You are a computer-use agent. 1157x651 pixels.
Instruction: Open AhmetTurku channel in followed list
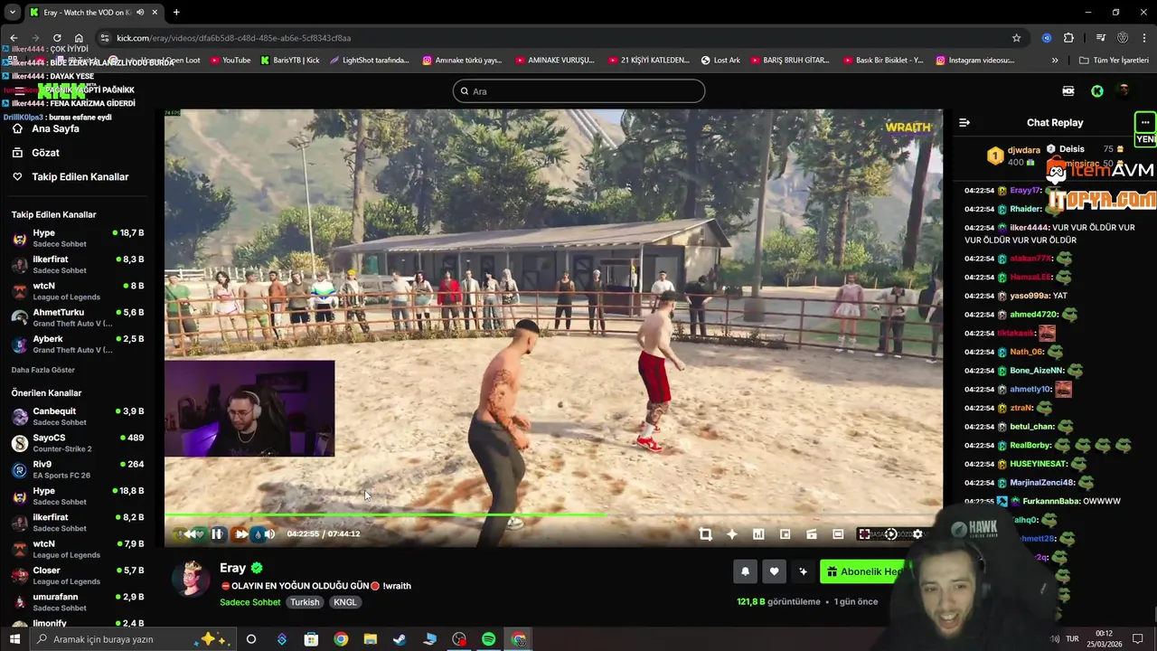pos(78,317)
